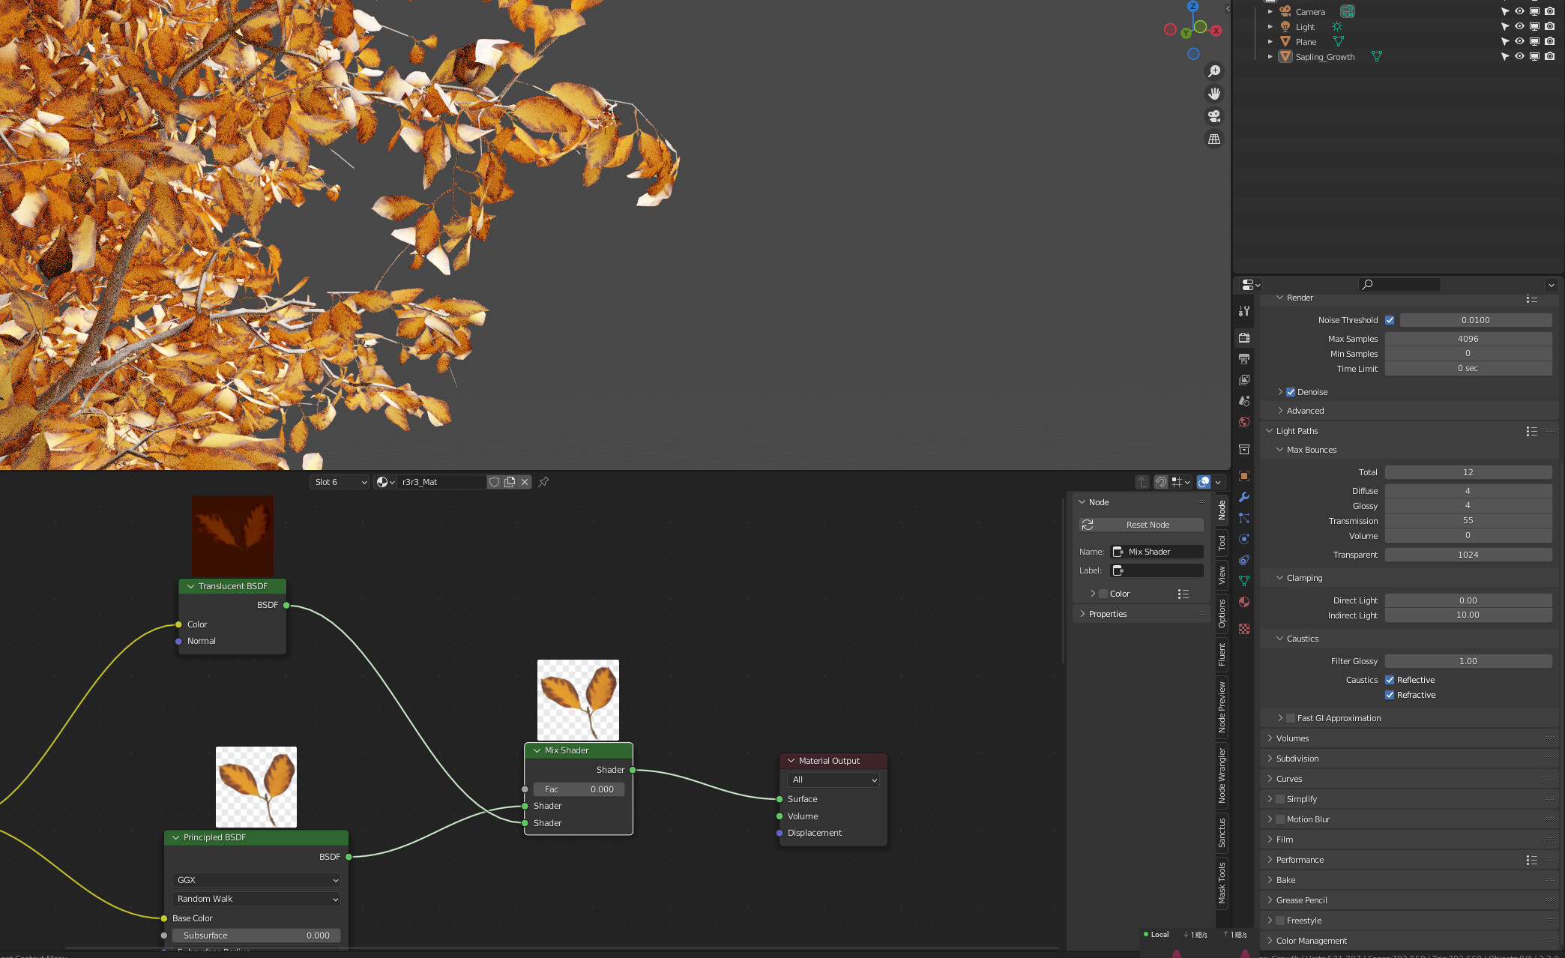Click the Reset Node button
Viewport: 1565px width, 958px height.
(x=1141, y=525)
